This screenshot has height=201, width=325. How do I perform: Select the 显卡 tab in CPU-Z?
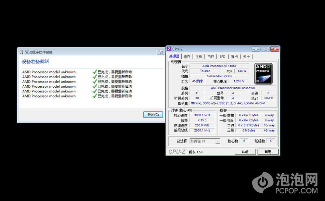(234, 57)
